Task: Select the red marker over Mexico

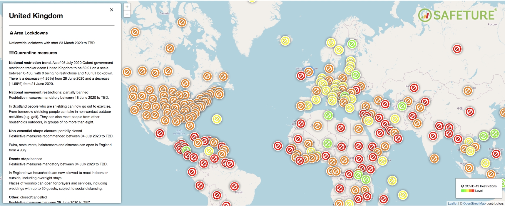Action: point(160,133)
